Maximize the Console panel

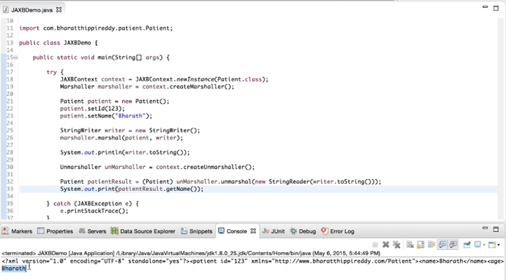click(497, 229)
